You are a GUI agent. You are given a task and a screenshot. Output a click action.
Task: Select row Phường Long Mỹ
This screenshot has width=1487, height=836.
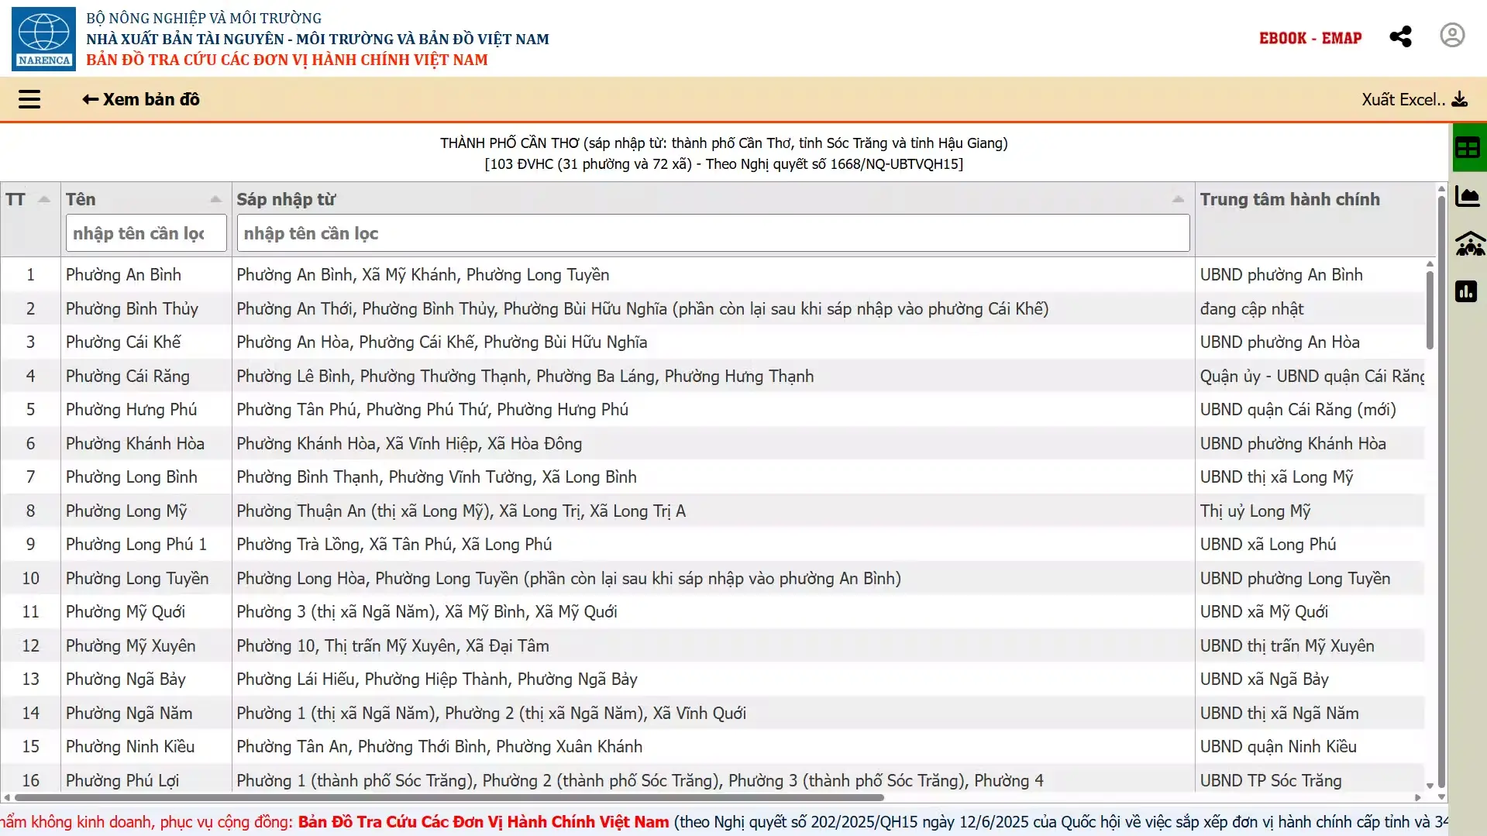[x=713, y=511]
